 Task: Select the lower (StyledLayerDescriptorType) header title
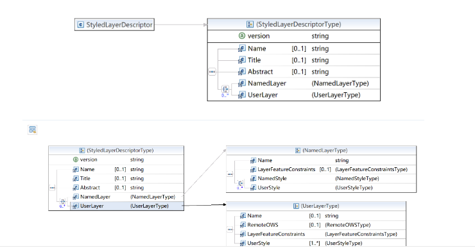120,151
